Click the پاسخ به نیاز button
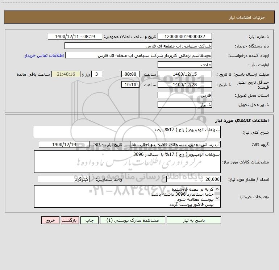 pyautogui.click(x=194, y=220)
